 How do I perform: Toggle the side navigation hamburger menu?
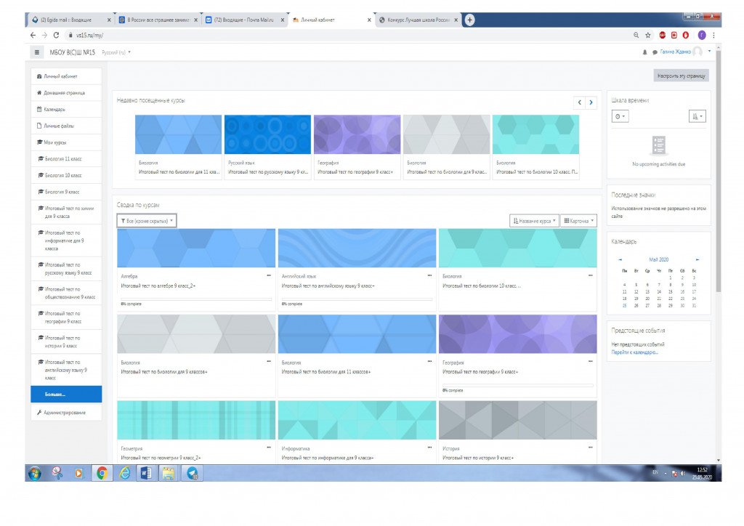pyautogui.click(x=37, y=52)
